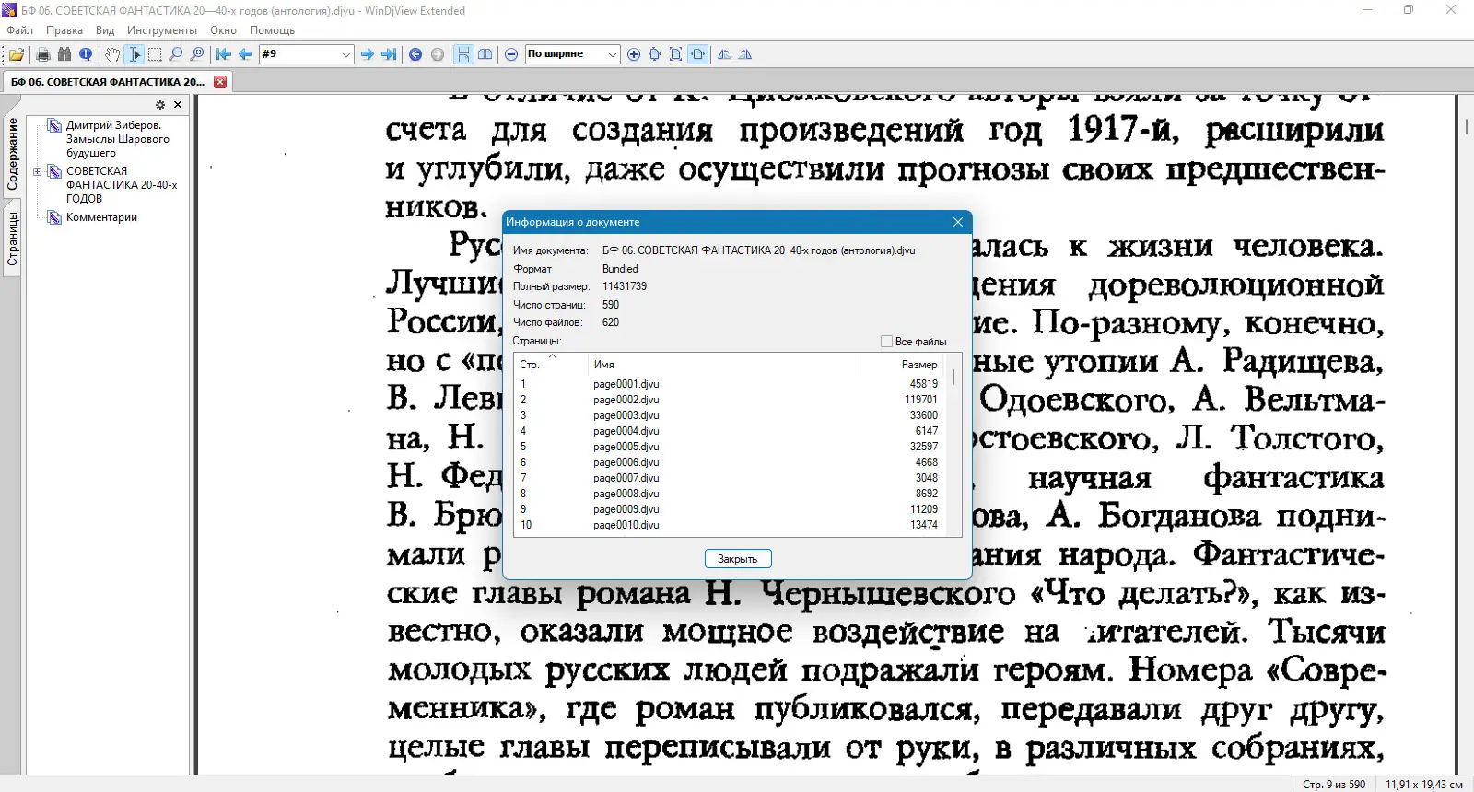Toggle continuous page layout mode
This screenshot has height=792, width=1474.
click(x=463, y=54)
